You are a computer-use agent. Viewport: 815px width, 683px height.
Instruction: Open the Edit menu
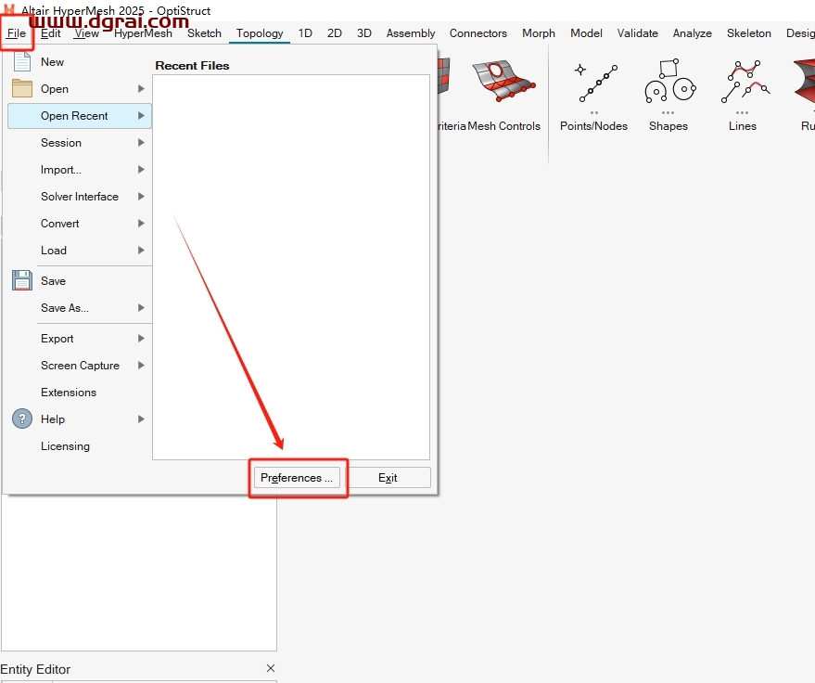51,33
